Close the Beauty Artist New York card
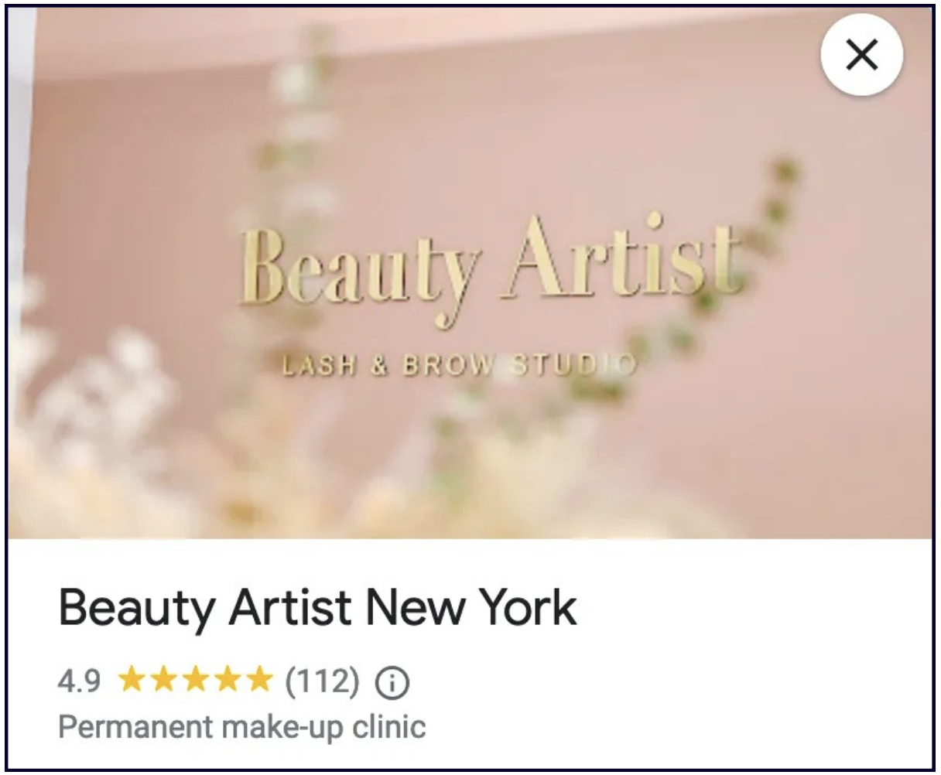 tap(861, 54)
